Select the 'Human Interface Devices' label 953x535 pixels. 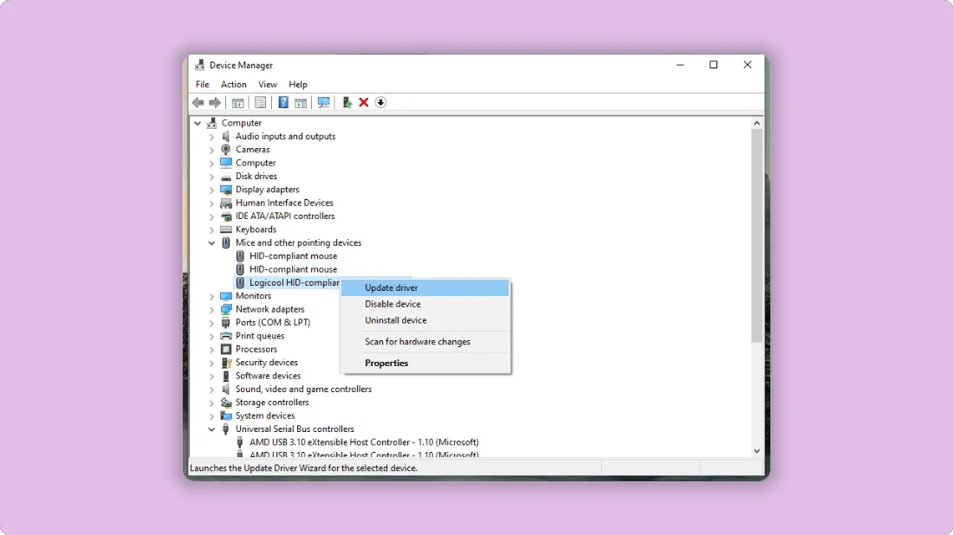pyautogui.click(x=284, y=203)
